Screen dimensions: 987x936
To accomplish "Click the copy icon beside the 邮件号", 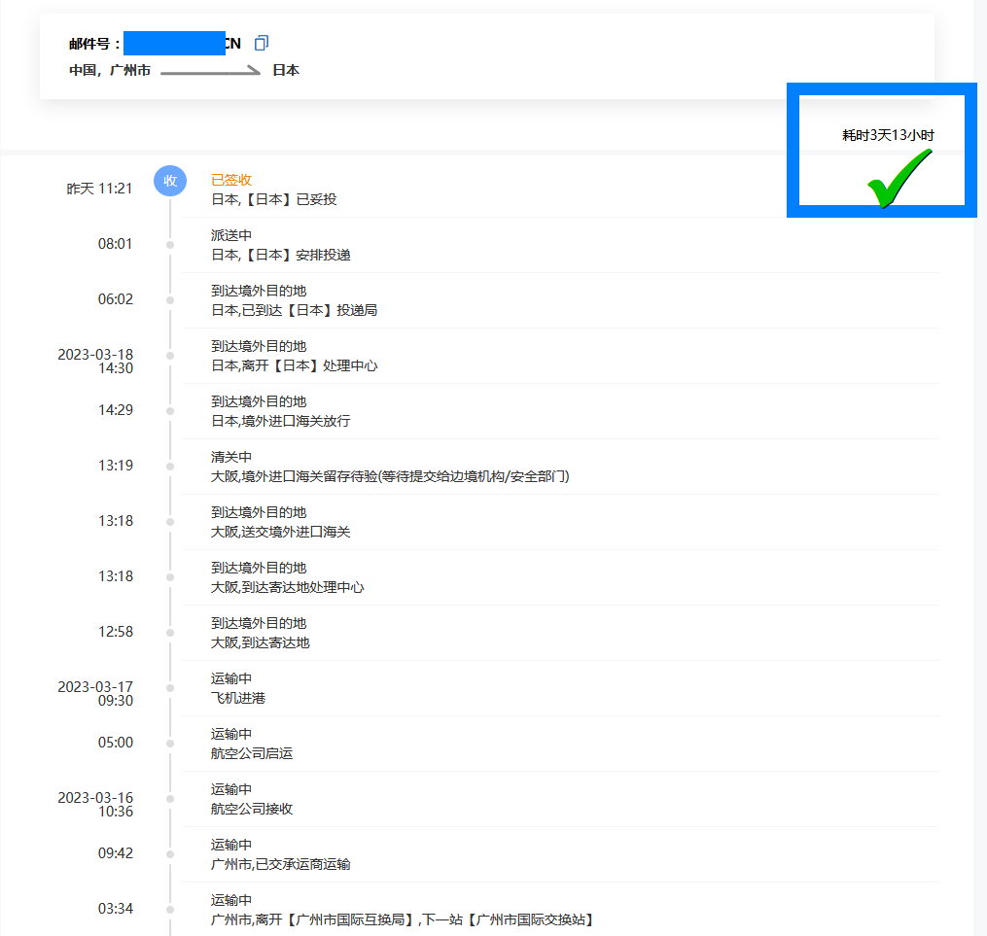I will (x=261, y=43).
